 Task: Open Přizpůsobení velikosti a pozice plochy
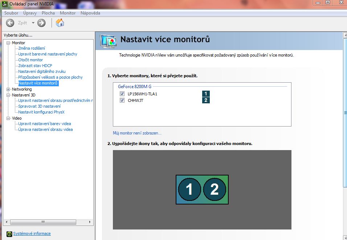click(50, 77)
